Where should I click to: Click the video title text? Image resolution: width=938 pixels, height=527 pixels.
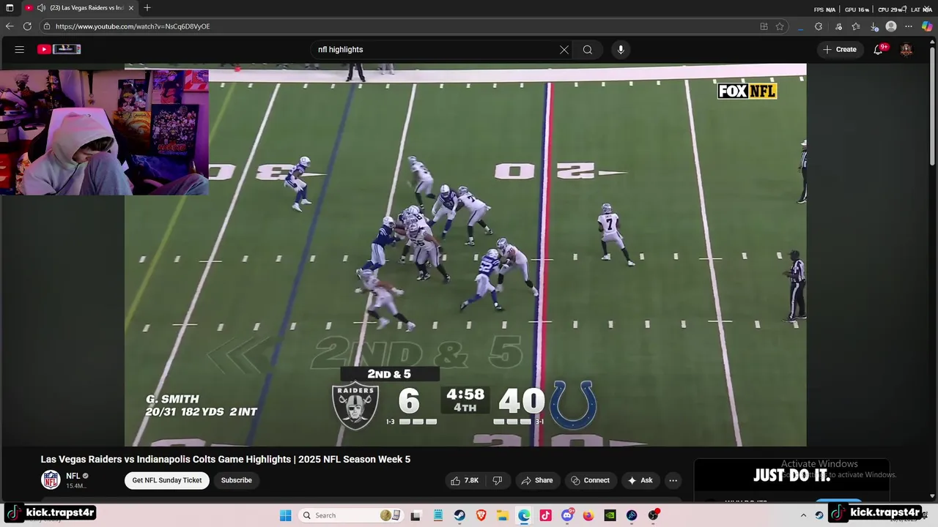[x=226, y=460]
